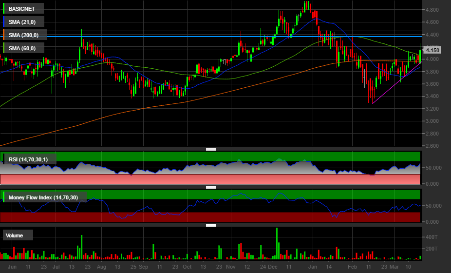Click the Dec label on the date axis
451x273 pixels.
(273, 267)
